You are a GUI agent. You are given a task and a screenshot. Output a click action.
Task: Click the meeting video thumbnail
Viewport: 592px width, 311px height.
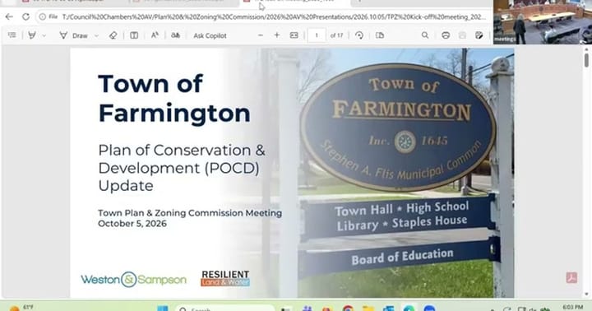point(543,22)
